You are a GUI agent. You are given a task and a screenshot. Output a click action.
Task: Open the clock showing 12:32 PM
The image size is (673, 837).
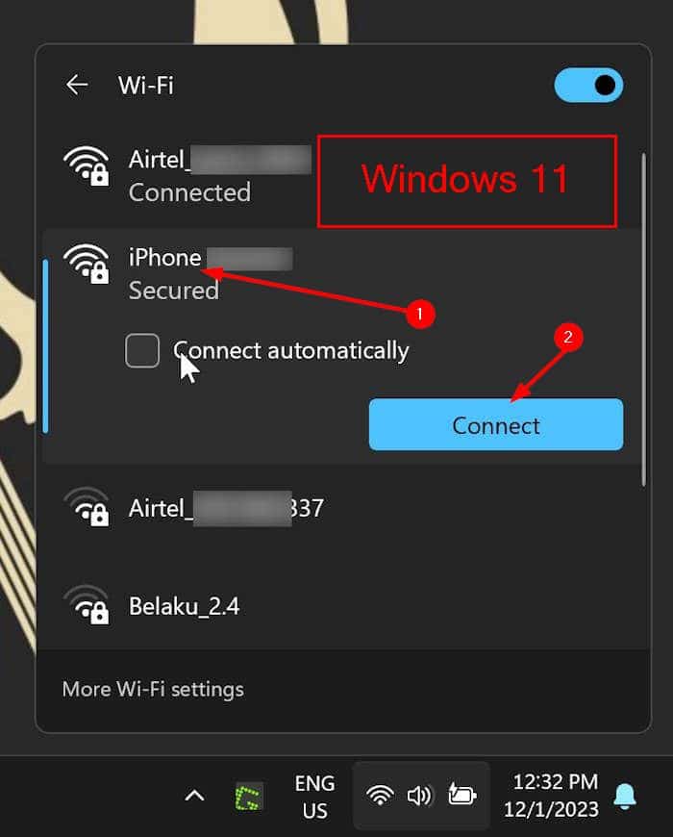point(552,796)
